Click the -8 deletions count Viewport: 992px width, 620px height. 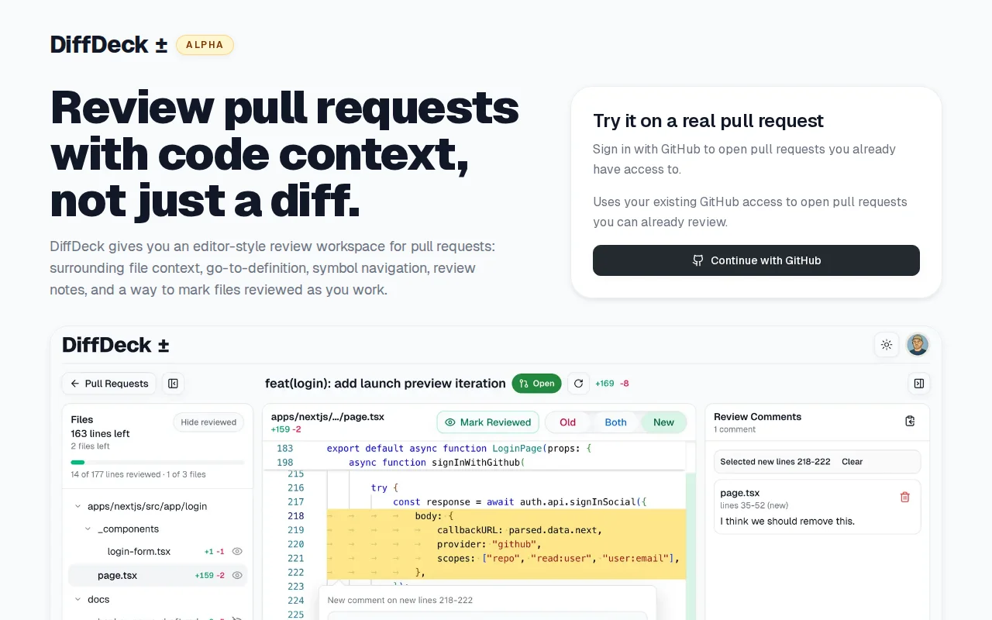point(625,384)
